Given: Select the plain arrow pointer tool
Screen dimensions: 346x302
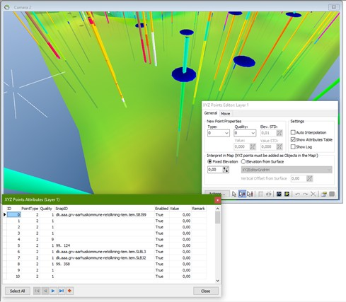Looking at the screenshot, I should pos(234,194).
